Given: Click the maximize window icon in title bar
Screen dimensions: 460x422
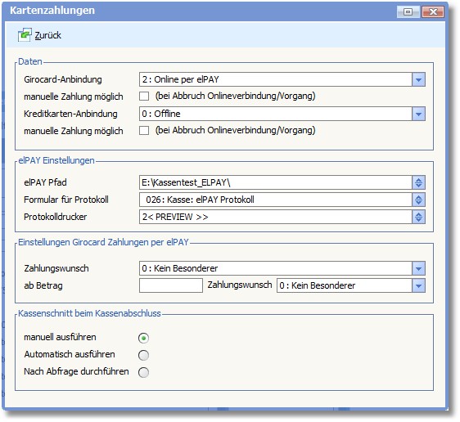Looking at the screenshot, I should tap(408, 11).
